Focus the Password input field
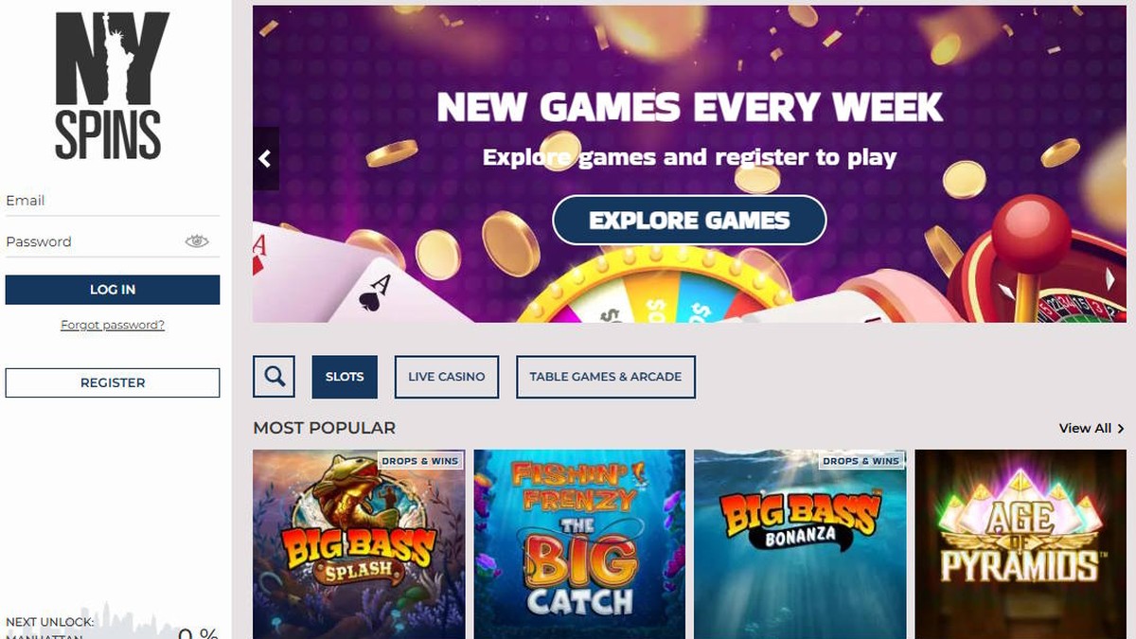This screenshot has width=1136, height=639. point(95,241)
